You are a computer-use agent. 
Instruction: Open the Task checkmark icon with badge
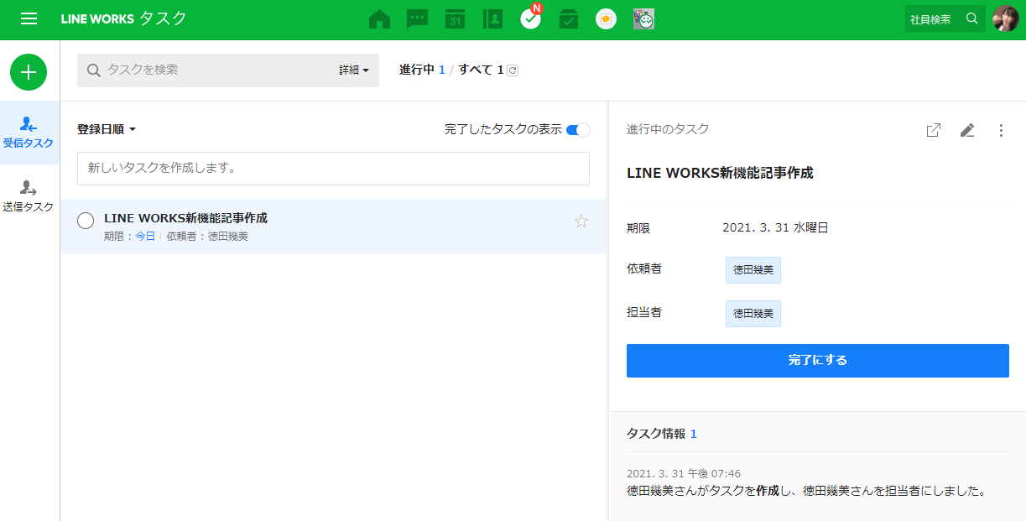coord(531,18)
